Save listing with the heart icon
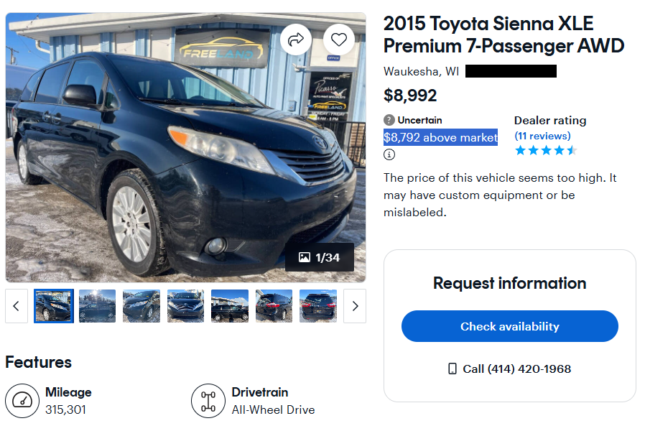This screenshot has height=426, width=645. click(339, 40)
